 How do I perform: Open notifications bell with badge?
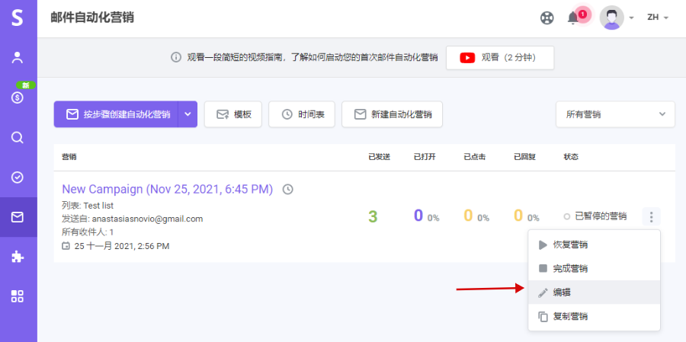click(x=573, y=18)
